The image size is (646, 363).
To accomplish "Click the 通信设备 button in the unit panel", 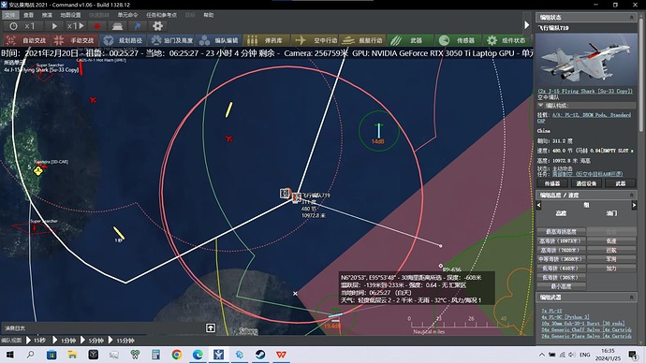I will [586, 183].
